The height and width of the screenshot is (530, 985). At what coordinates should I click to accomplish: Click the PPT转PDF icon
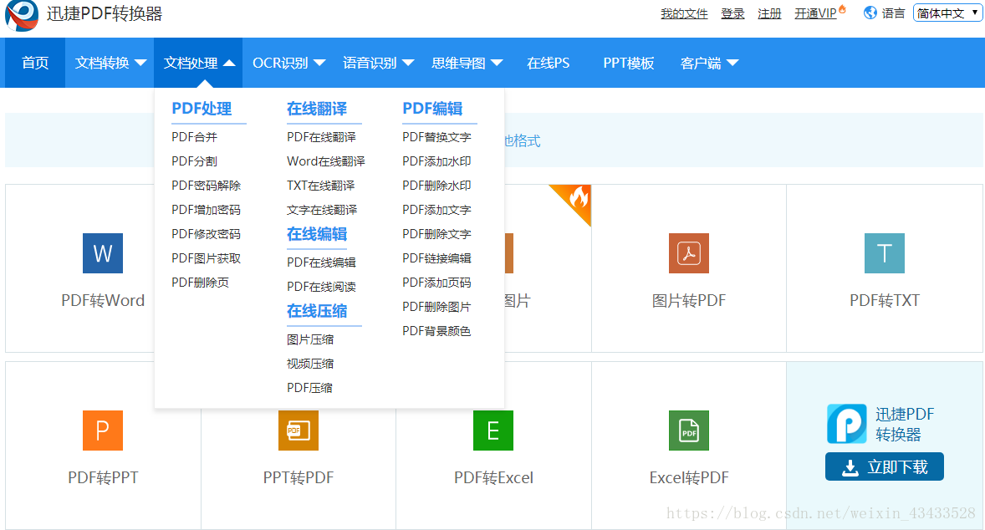coord(299,431)
